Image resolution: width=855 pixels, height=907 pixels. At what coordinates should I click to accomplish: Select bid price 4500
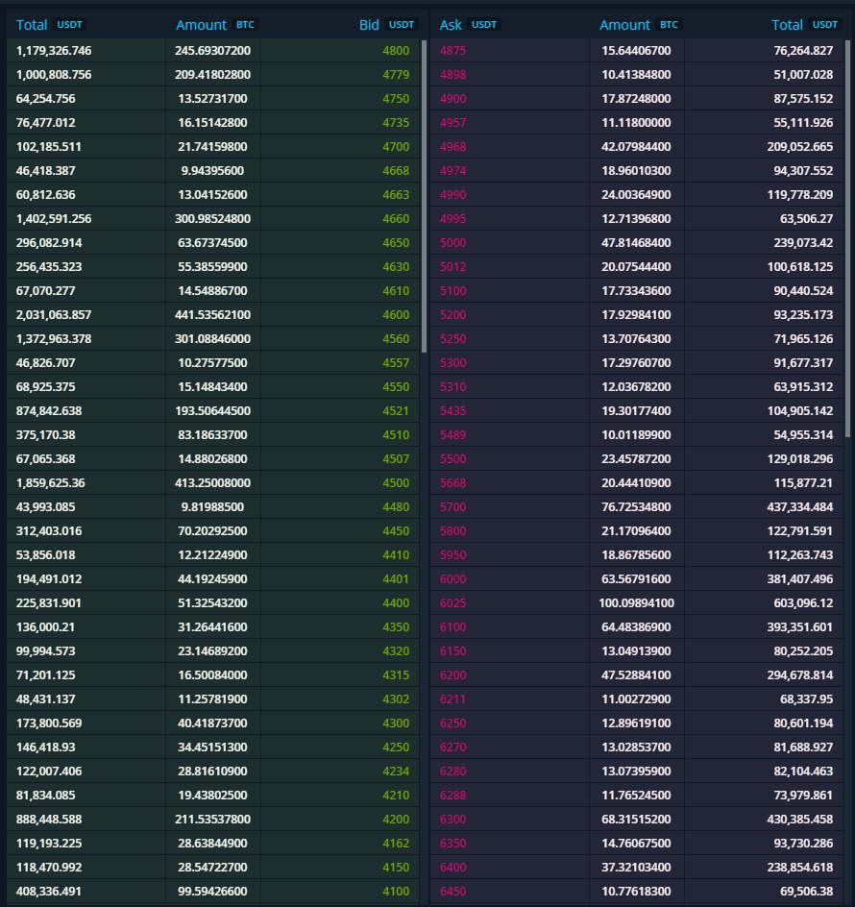tap(396, 482)
